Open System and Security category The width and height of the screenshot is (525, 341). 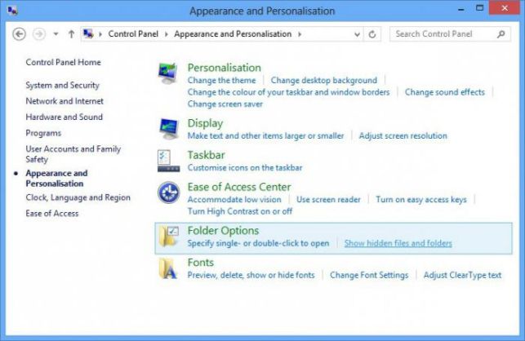pyautogui.click(x=63, y=86)
